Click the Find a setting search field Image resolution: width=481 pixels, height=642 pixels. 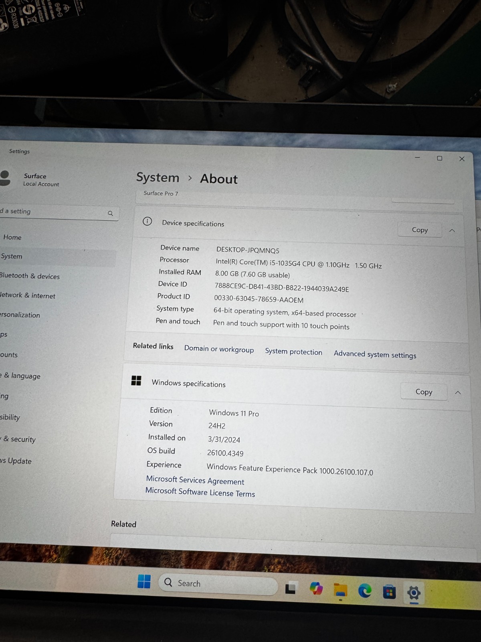point(59,212)
